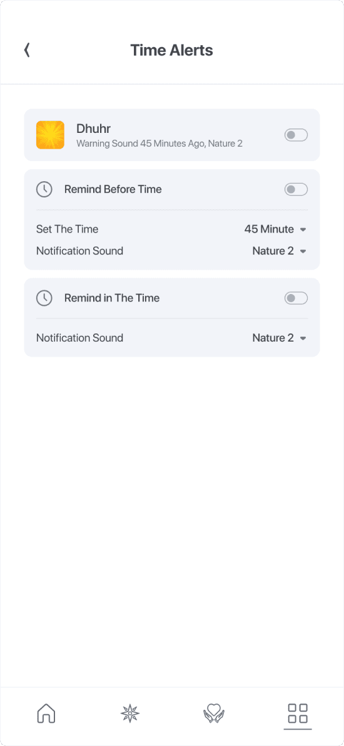Enable the Dhuhr alert toggle
Screen dimensions: 344x746
(x=296, y=135)
